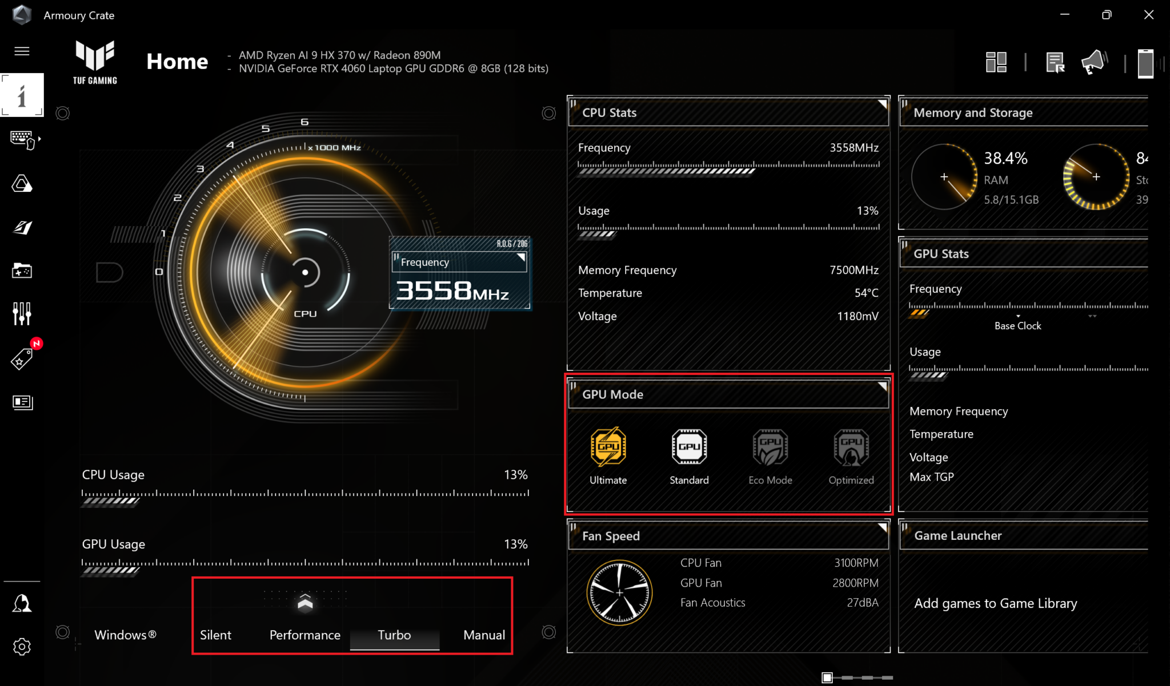Click the first page indicator square
Screen dimensions: 1170x686
827,677
